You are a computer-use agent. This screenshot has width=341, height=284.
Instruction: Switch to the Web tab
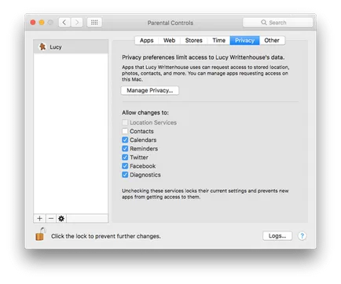(169, 41)
